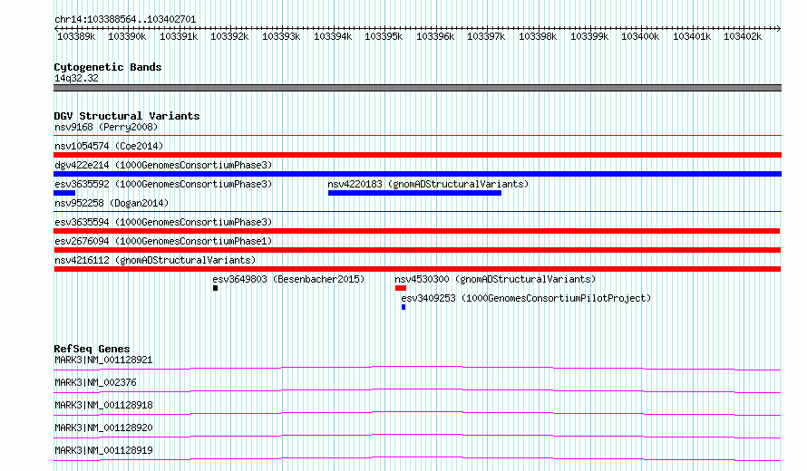
Task: Select the esv3635594 (1000GenomesConsortiumPhase3) label
Action: 163,222
